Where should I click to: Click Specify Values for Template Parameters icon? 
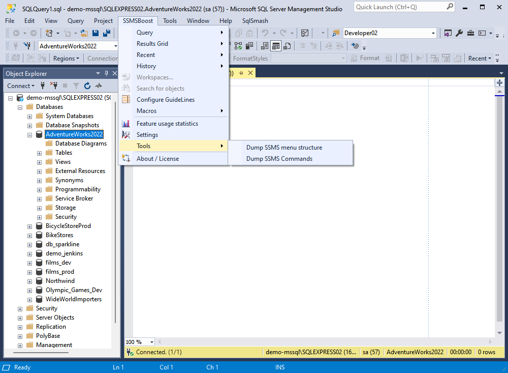pyautogui.click(x=356, y=46)
